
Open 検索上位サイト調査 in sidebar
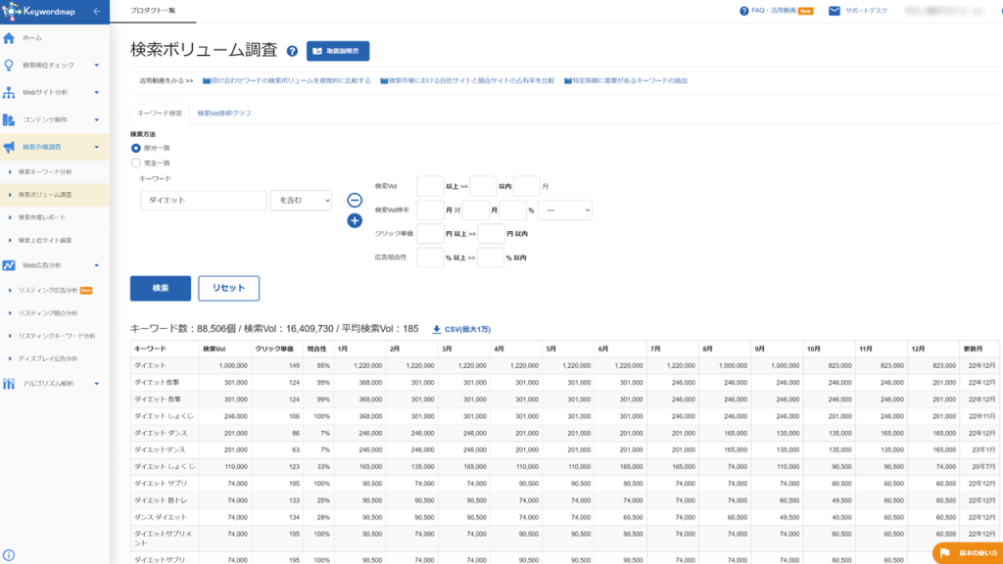pyautogui.click(x=45, y=241)
